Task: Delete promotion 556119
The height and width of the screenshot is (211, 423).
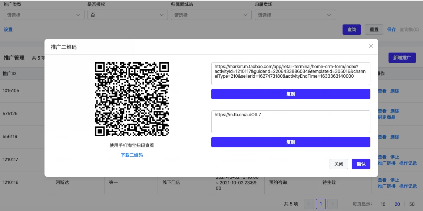Action: tap(395, 137)
